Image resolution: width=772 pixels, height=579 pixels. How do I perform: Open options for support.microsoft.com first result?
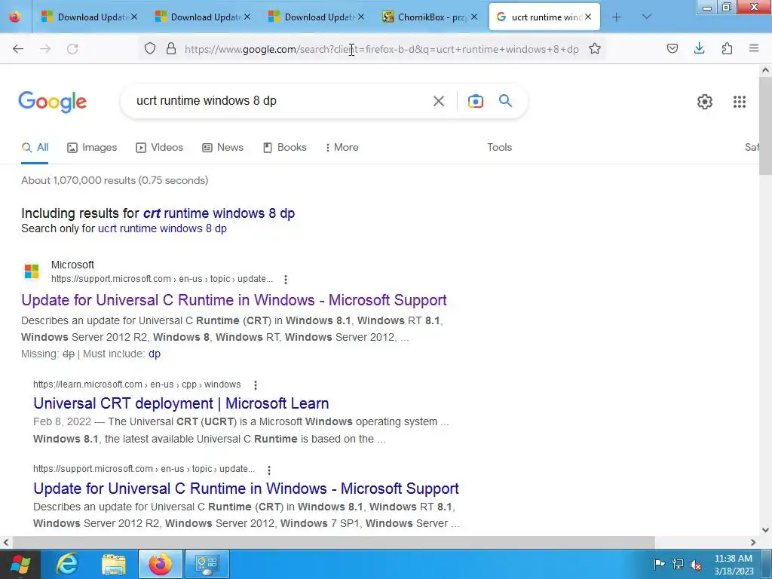click(x=286, y=279)
